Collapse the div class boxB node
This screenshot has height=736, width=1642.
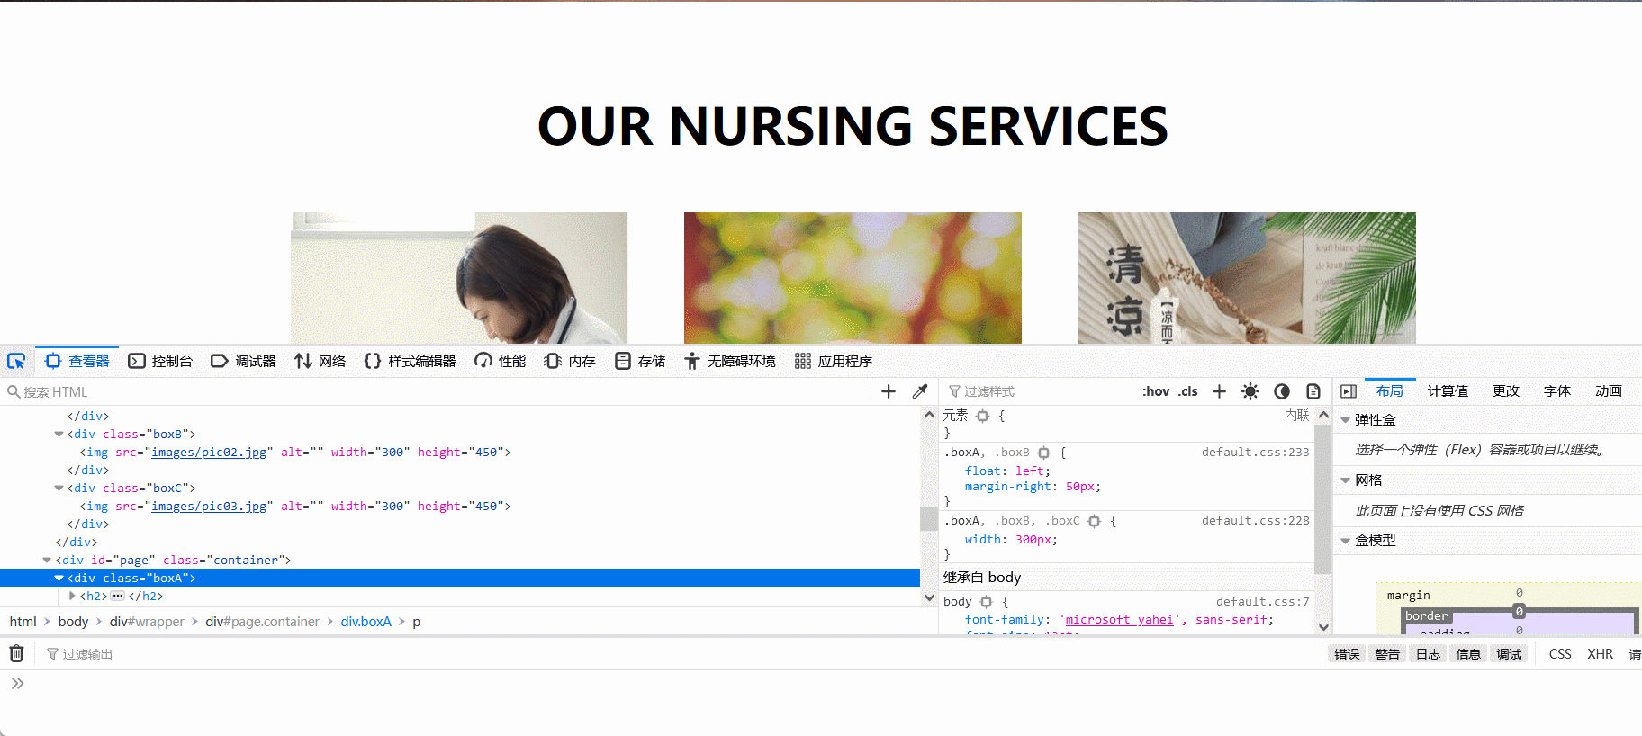[x=59, y=434]
